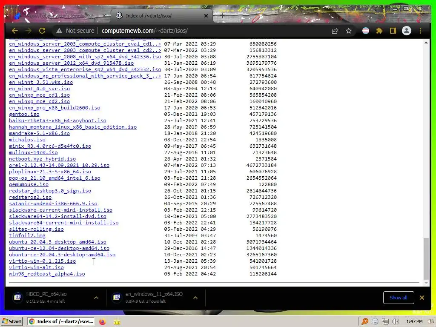
Task: Download en_winnt_3.51.wks.iso
Action: click(41, 82)
